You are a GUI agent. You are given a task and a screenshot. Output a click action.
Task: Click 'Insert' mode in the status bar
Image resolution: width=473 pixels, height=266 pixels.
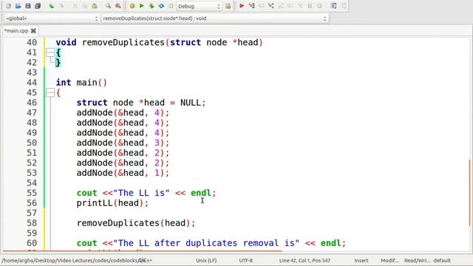click(361, 260)
